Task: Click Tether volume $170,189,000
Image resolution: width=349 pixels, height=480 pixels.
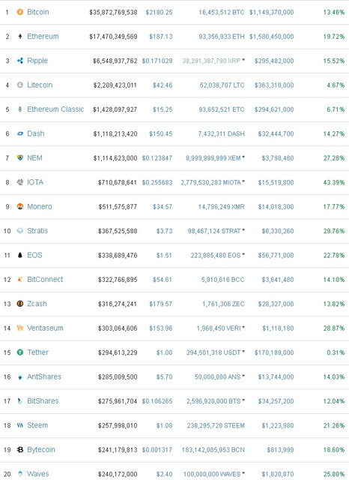Action: [x=274, y=352]
